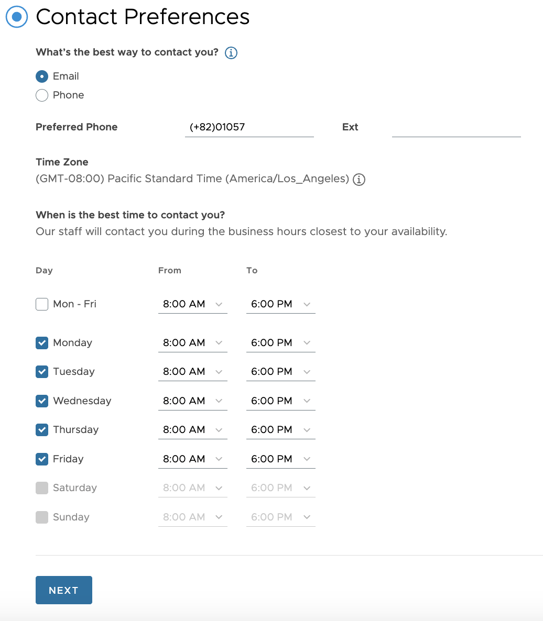Toggle the Friday checkbox off

pos(42,459)
